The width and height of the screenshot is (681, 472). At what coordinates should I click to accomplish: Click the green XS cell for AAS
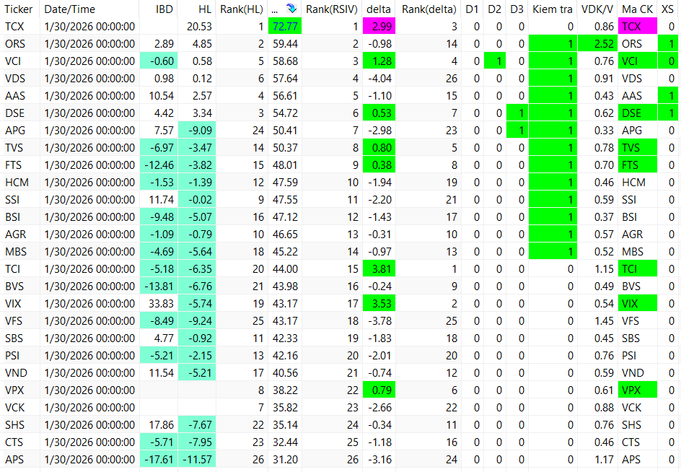click(x=667, y=96)
